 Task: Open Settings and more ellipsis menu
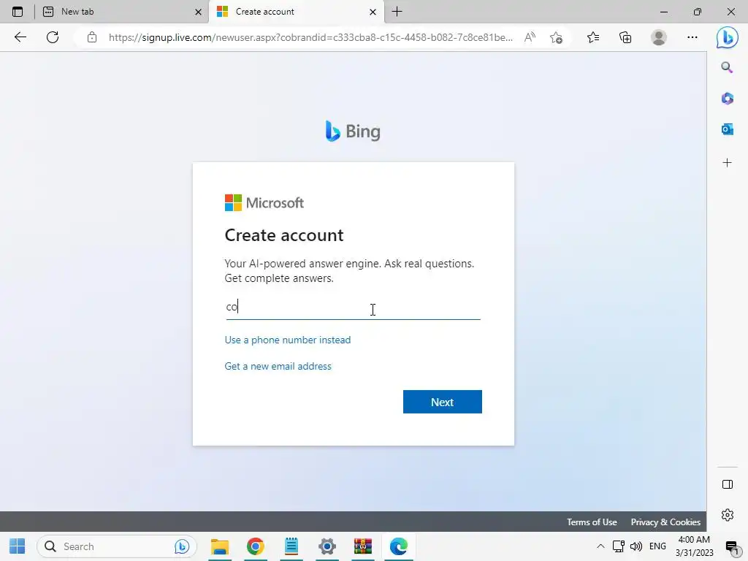click(692, 37)
